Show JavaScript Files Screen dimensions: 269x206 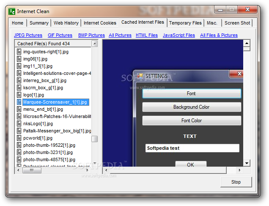coord(179,35)
